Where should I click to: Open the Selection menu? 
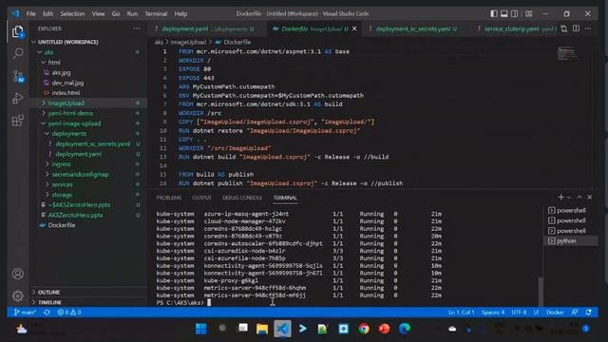pos(72,13)
